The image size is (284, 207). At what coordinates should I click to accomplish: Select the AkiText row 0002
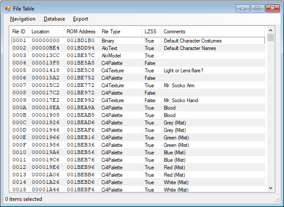coord(110,48)
